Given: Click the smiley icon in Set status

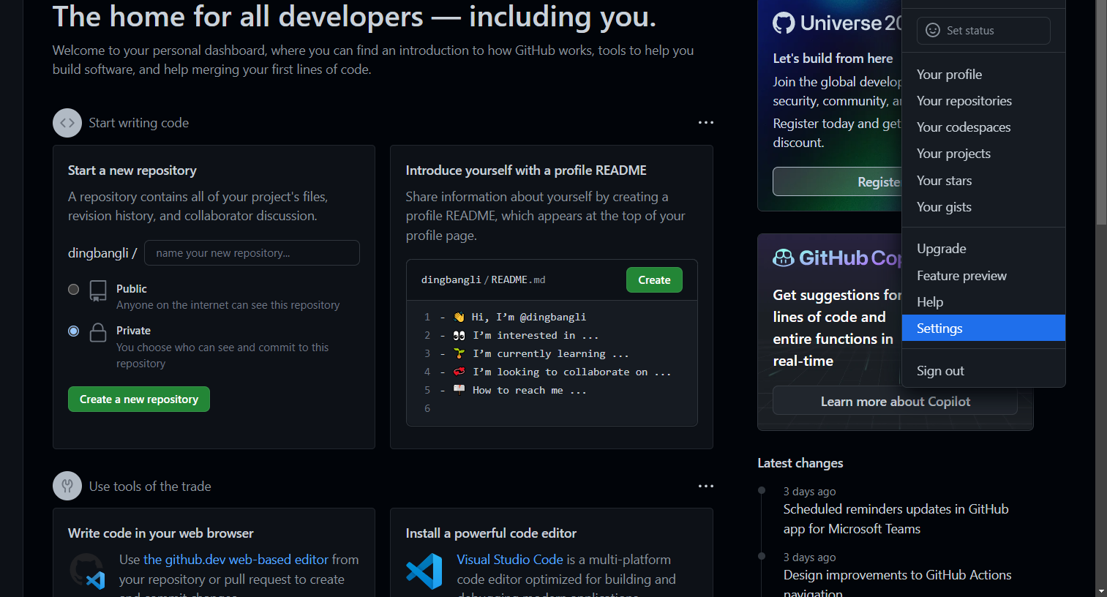Looking at the screenshot, I should [x=933, y=30].
